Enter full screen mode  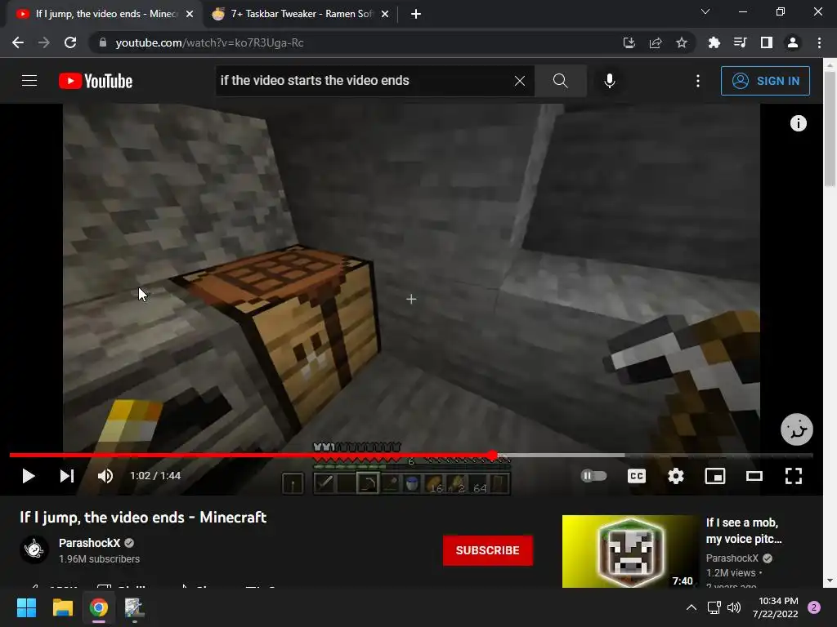(793, 476)
